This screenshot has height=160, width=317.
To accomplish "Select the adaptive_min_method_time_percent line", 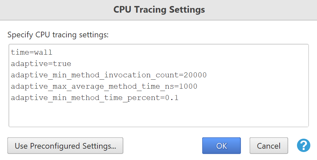I will coord(95,98).
